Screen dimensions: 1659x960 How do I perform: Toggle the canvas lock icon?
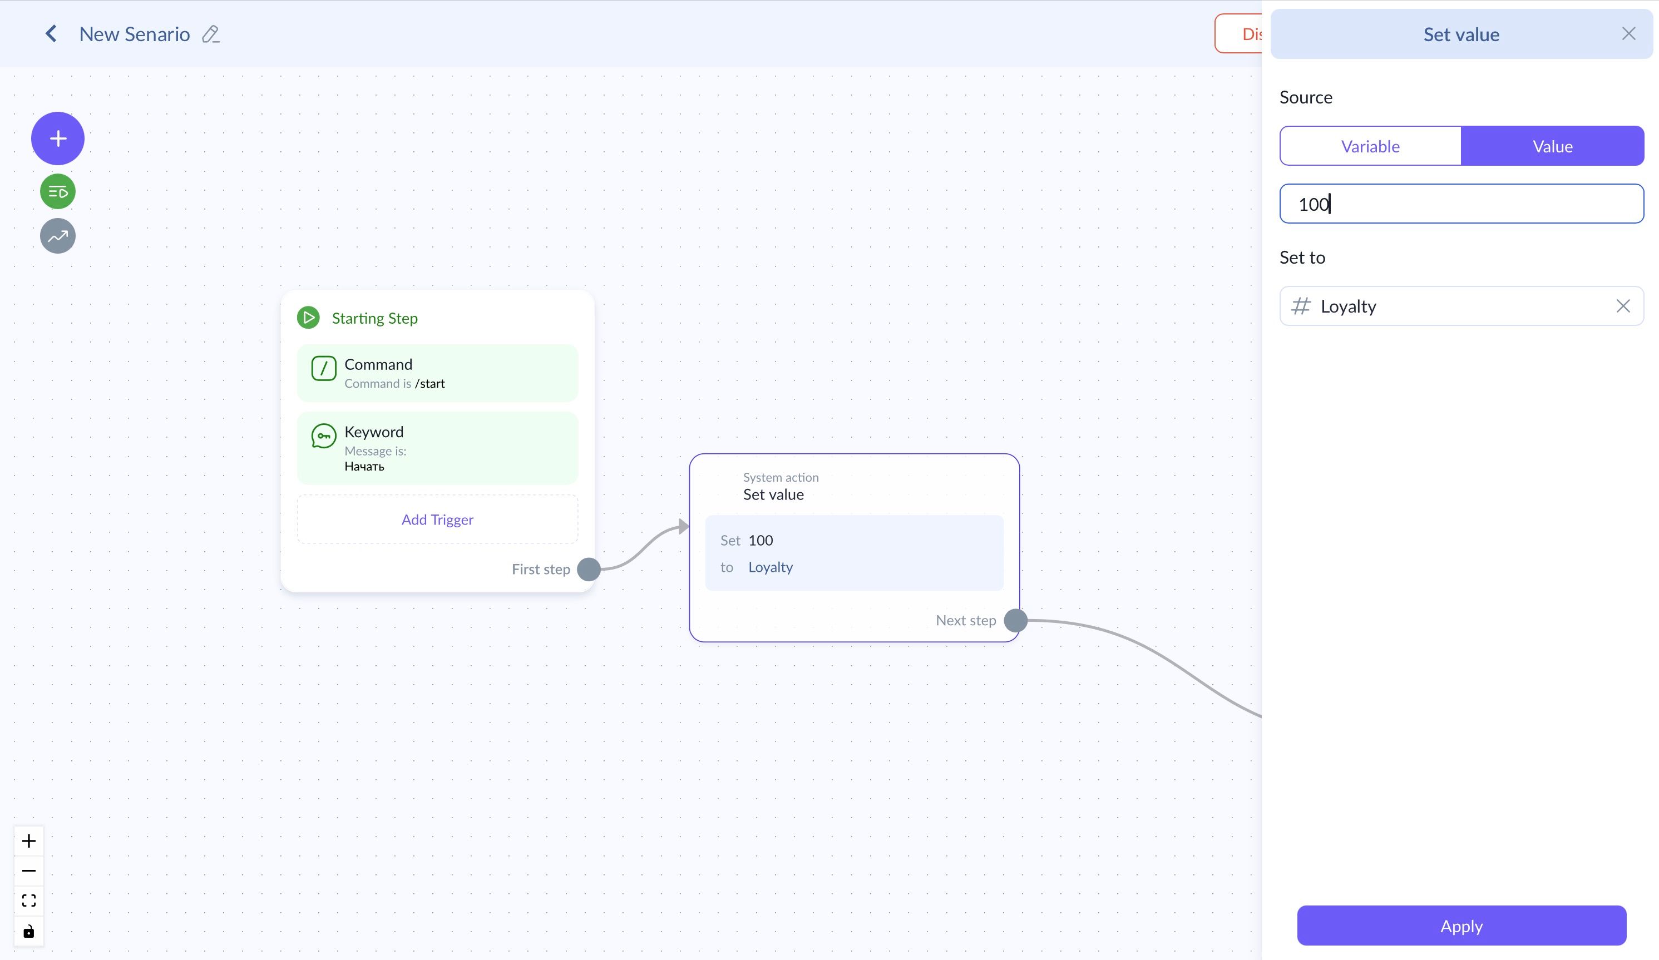tap(29, 931)
